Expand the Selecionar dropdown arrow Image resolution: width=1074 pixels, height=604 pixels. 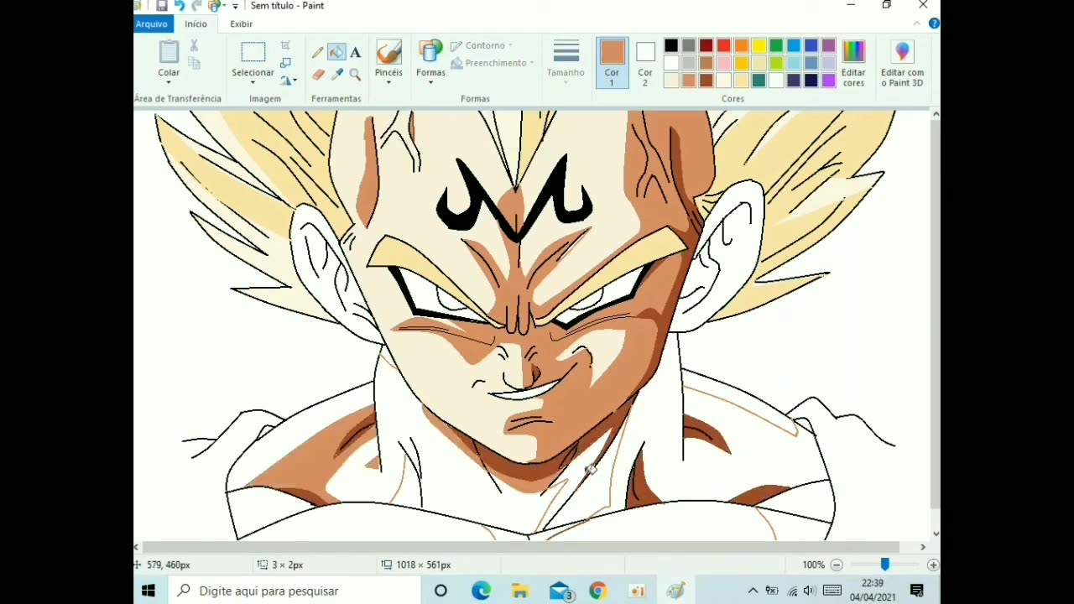click(253, 82)
